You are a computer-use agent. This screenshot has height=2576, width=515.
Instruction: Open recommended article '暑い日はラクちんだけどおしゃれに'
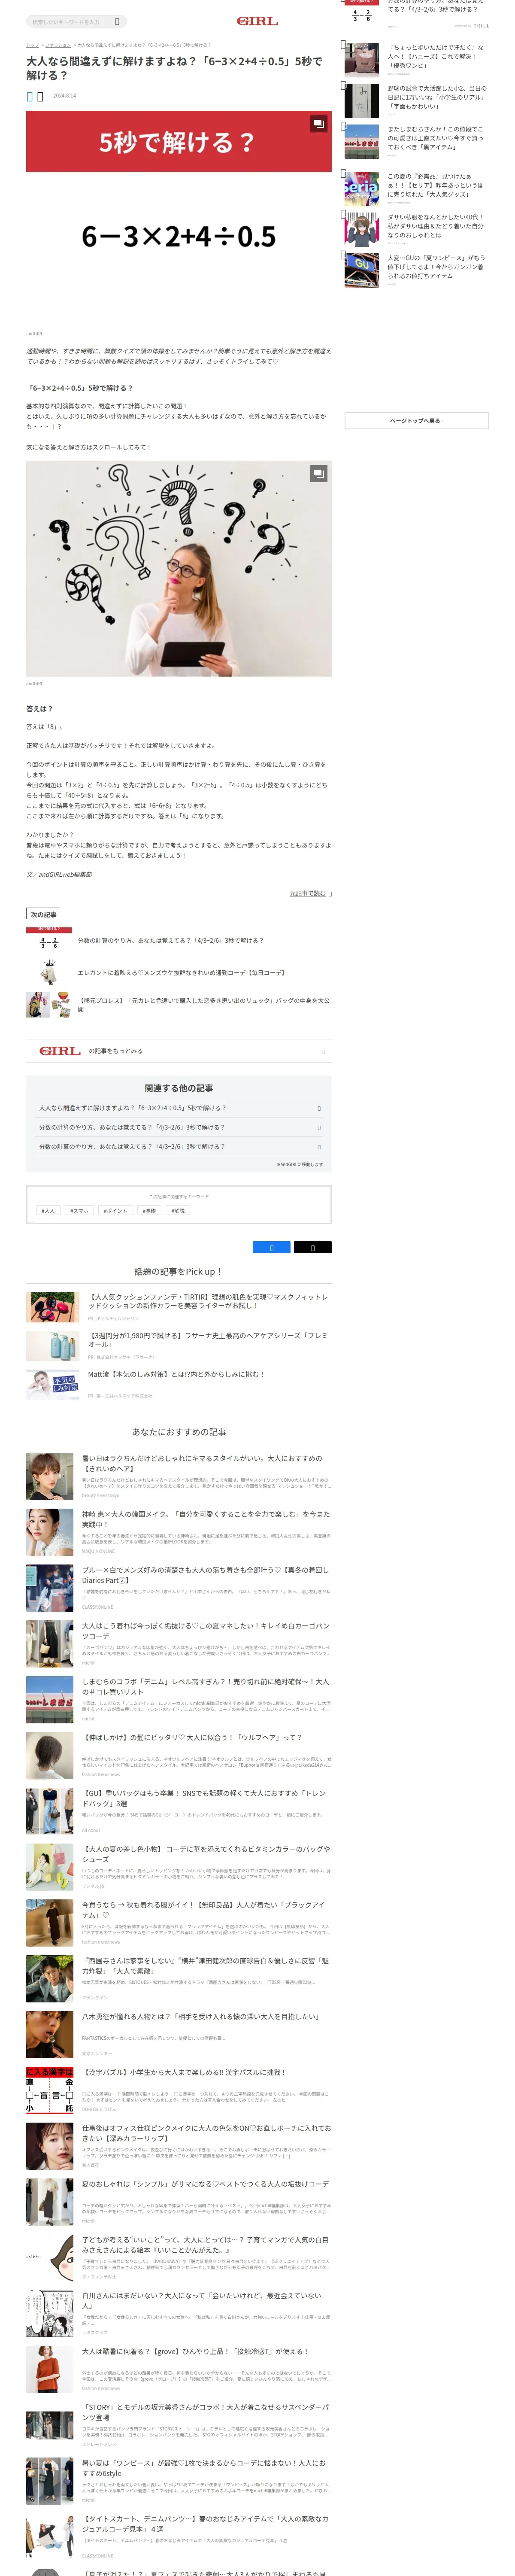coord(202,1464)
